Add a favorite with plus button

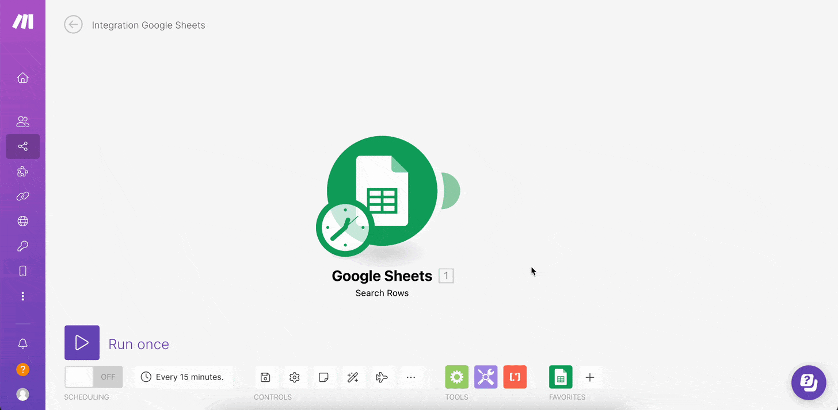coord(590,377)
